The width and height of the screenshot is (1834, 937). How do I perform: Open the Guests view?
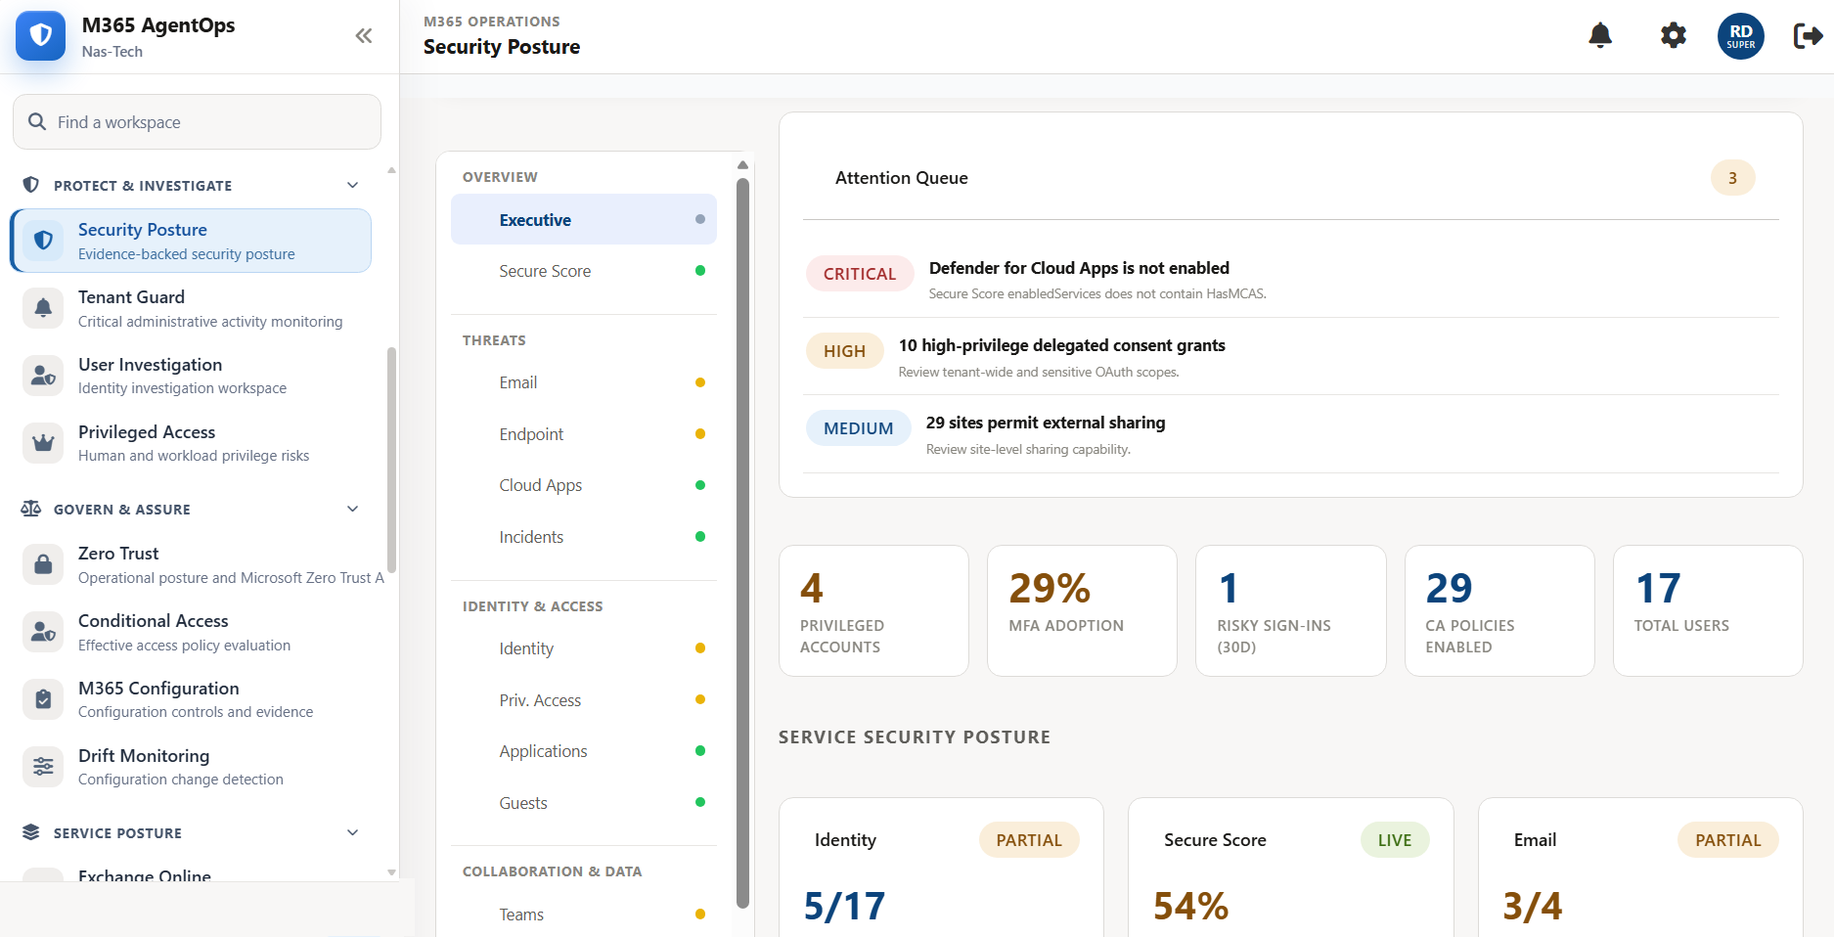pyautogui.click(x=584, y=803)
